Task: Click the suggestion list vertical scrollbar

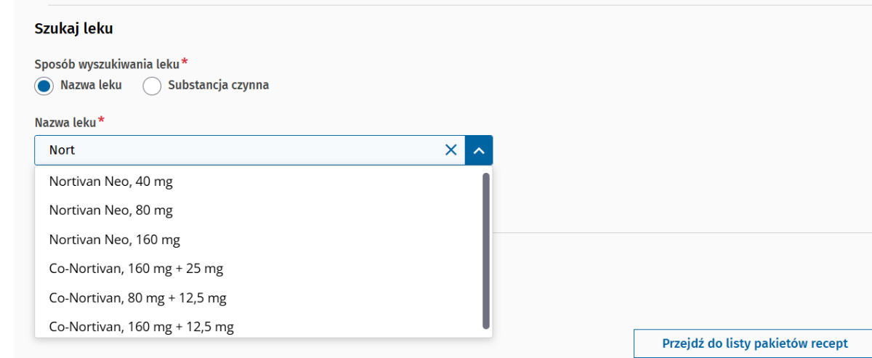Action: click(486, 251)
